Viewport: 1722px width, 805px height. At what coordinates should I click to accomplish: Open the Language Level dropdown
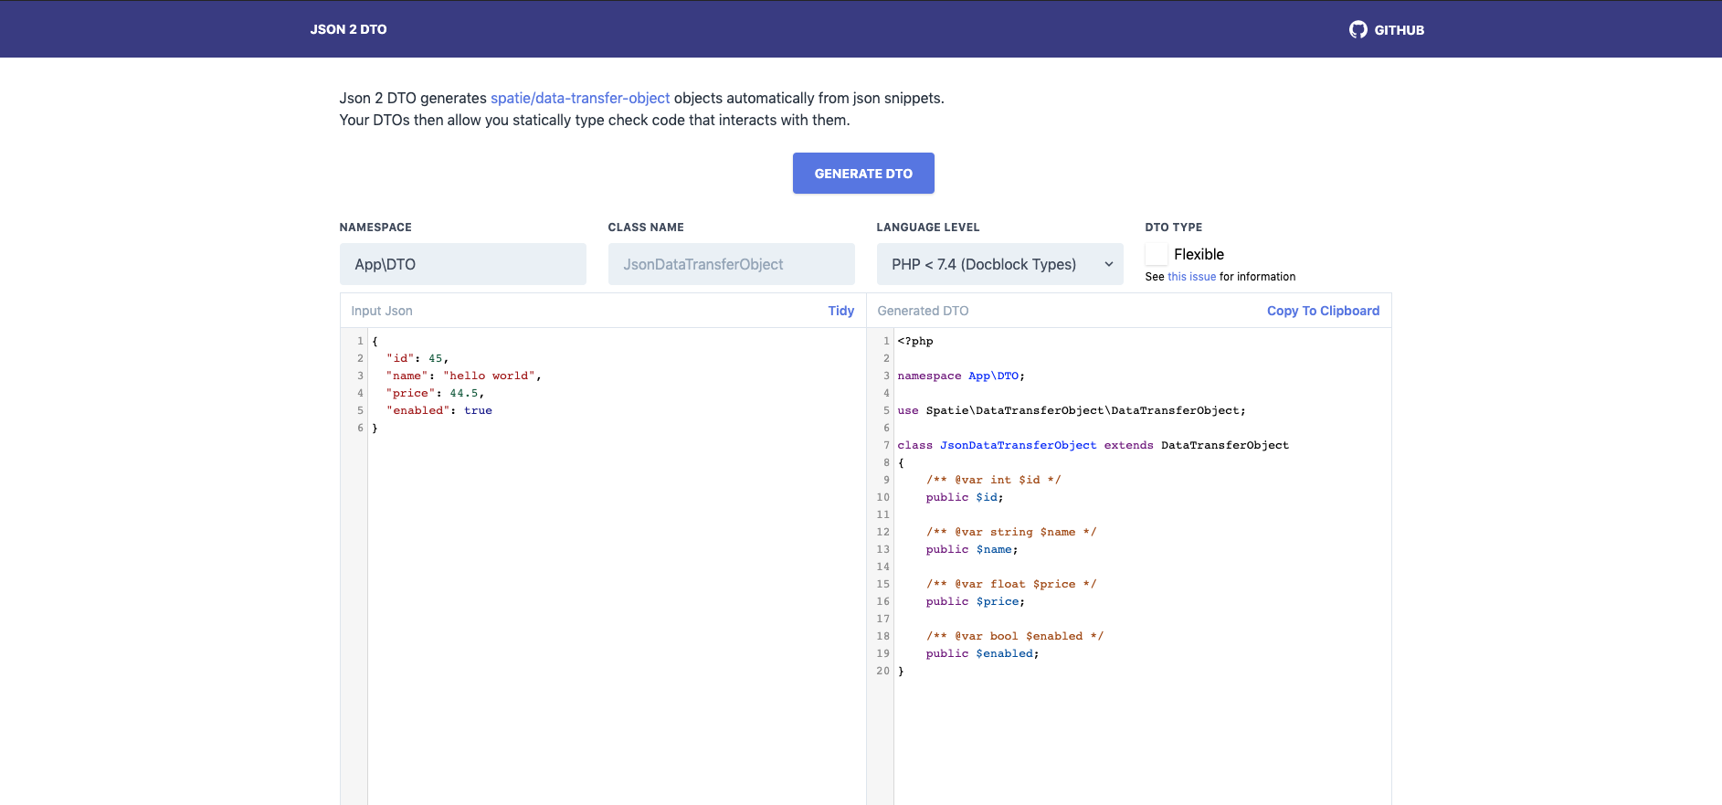(x=998, y=264)
